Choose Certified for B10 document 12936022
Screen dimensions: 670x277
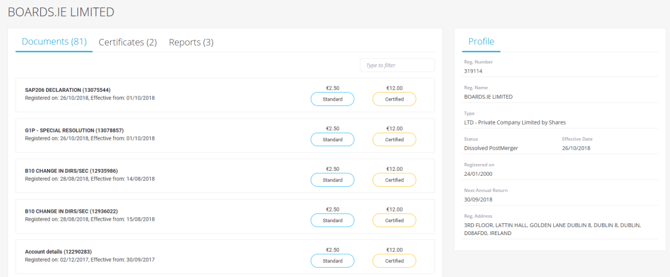click(x=394, y=221)
